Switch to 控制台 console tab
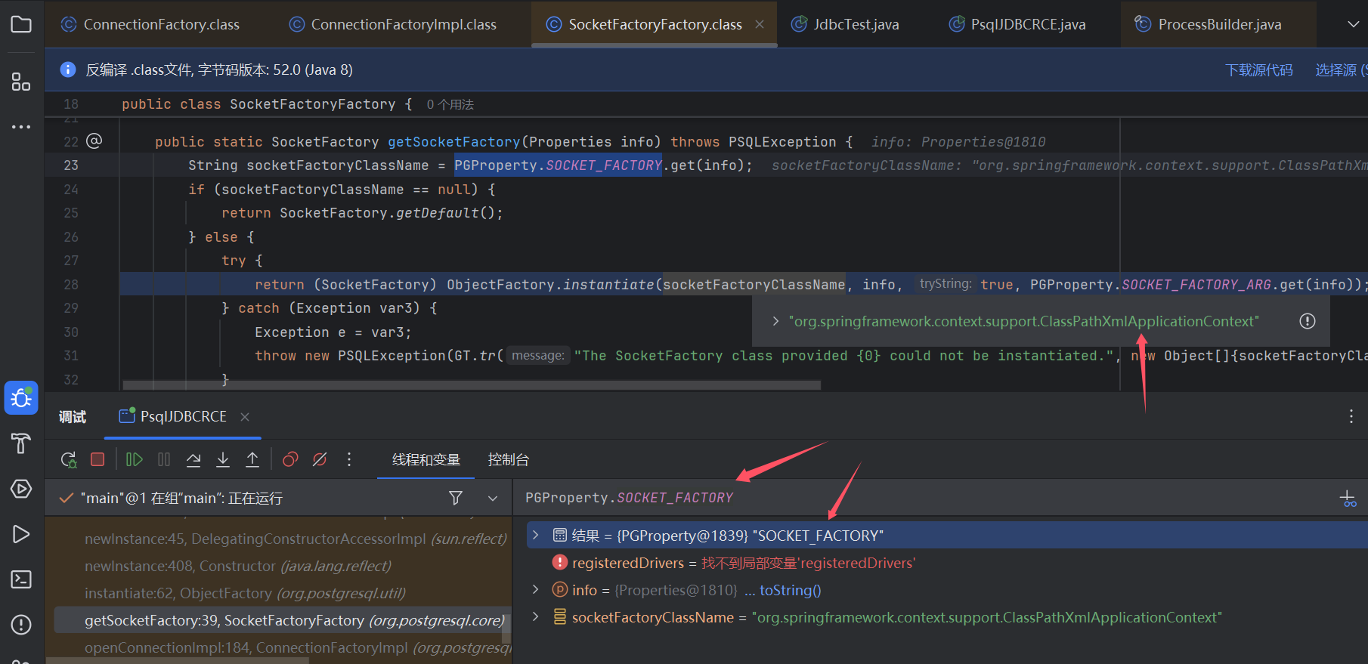1368x664 pixels. (x=509, y=459)
